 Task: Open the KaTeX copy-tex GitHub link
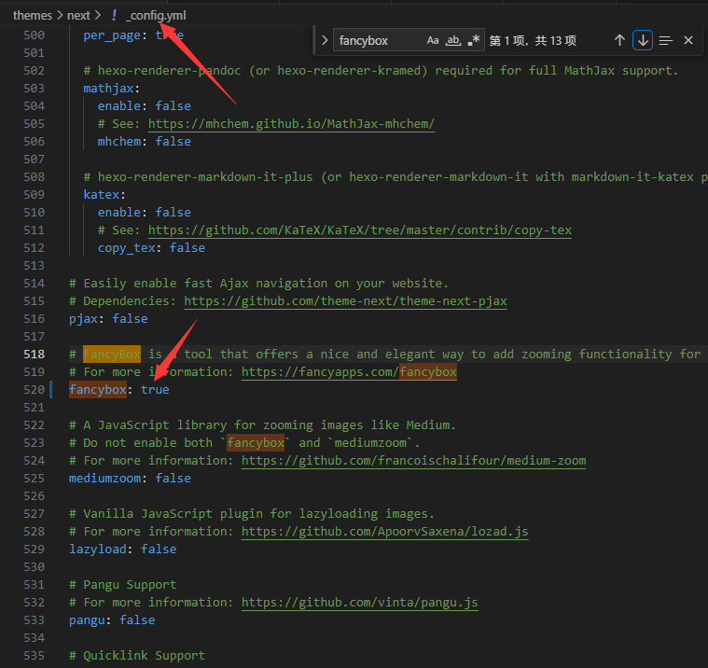(x=360, y=230)
